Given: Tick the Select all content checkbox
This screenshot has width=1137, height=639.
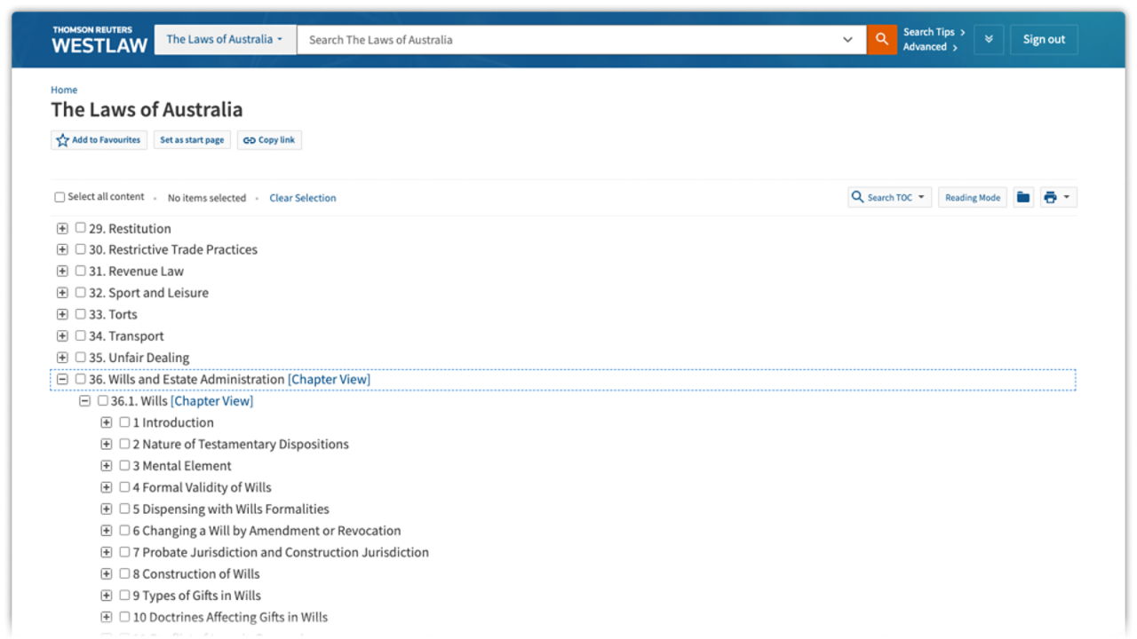Looking at the screenshot, I should pos(60,197).
